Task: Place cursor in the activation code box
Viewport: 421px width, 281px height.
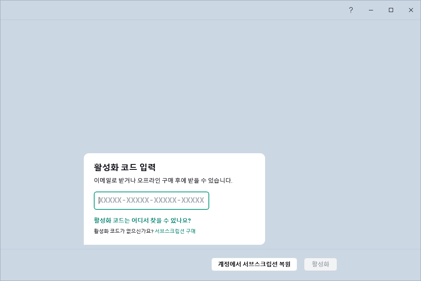Action: [x=151, y=201]
